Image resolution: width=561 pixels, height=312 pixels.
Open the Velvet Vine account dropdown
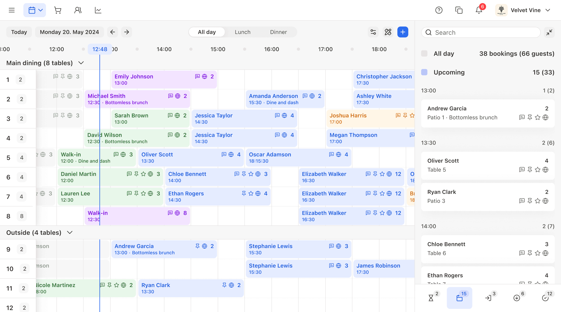click(526, 10)
